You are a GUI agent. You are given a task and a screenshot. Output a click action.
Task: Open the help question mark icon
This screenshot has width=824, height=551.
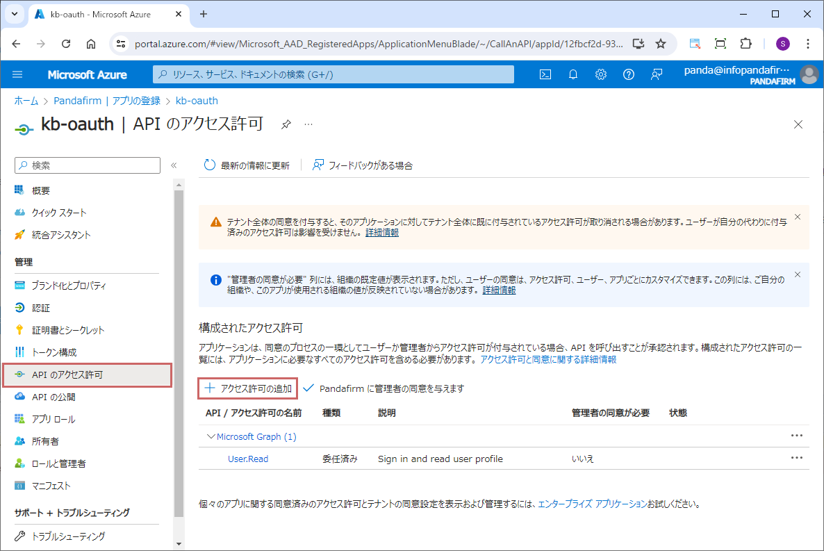[629, 75]
